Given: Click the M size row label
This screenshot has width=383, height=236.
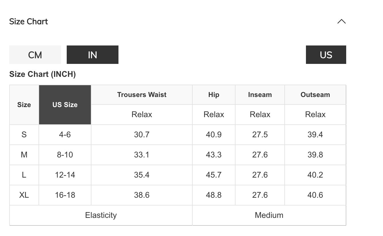Looking at the screenshot, I should [24, 155].
